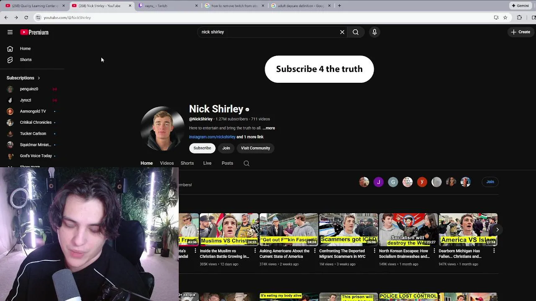Switch to the Videos tab
This screenshot has height=301, width=536.
click(x=167, y=163)
